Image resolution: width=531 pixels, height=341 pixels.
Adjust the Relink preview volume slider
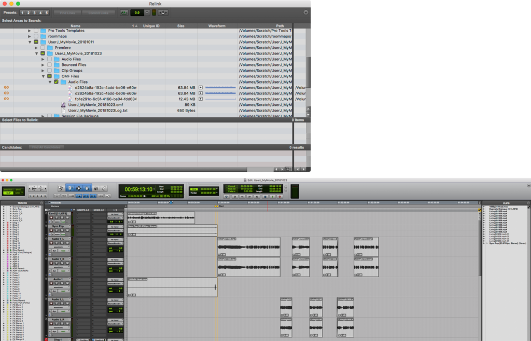click(147, 12)
